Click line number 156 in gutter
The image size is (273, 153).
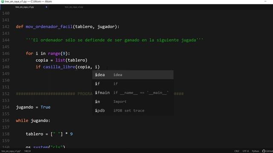pos(6,121)
